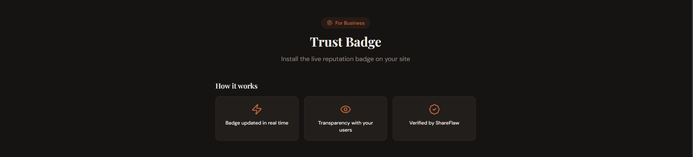This screenshot has width=693, height=157.
Task: Click the word "ShareFlaw" in the third card
Action: pyautogui.click(x=447, y=123)
